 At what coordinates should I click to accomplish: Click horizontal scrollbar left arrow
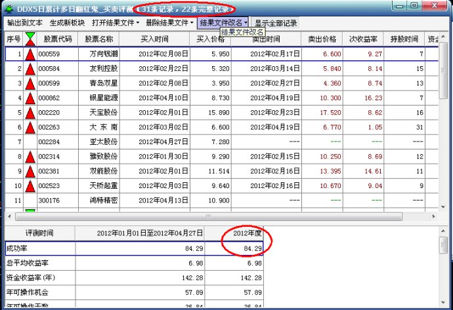click(x=9, y=216)
